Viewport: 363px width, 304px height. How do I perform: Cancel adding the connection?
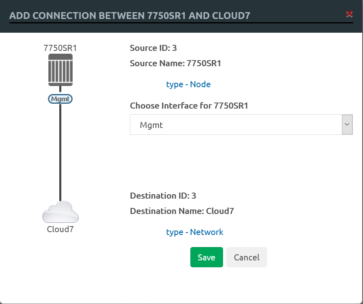tap(246, 257)
